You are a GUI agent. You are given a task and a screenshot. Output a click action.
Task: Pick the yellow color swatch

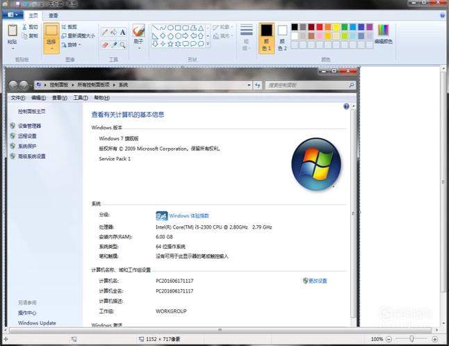[x=336, y=27]
